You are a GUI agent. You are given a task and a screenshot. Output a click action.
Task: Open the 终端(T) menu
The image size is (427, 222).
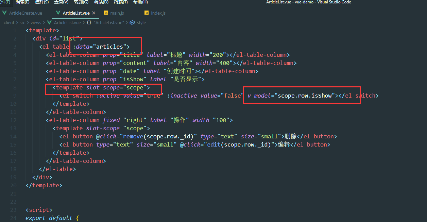coord(121,2)
